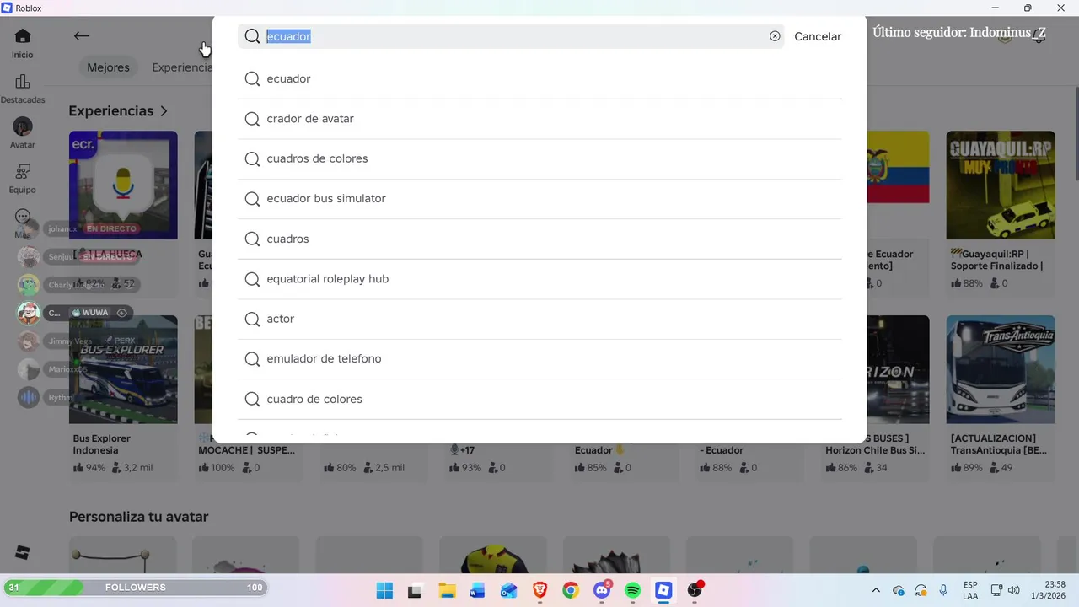Screen dimensions: 1079x607
Task: Open the Equipo party icon in sidebar
Action: click(23, 171)
